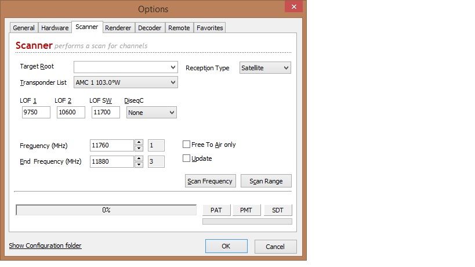Select the Scanner tab
Viewport: 475px width, 267px height.
coord(87,27)
